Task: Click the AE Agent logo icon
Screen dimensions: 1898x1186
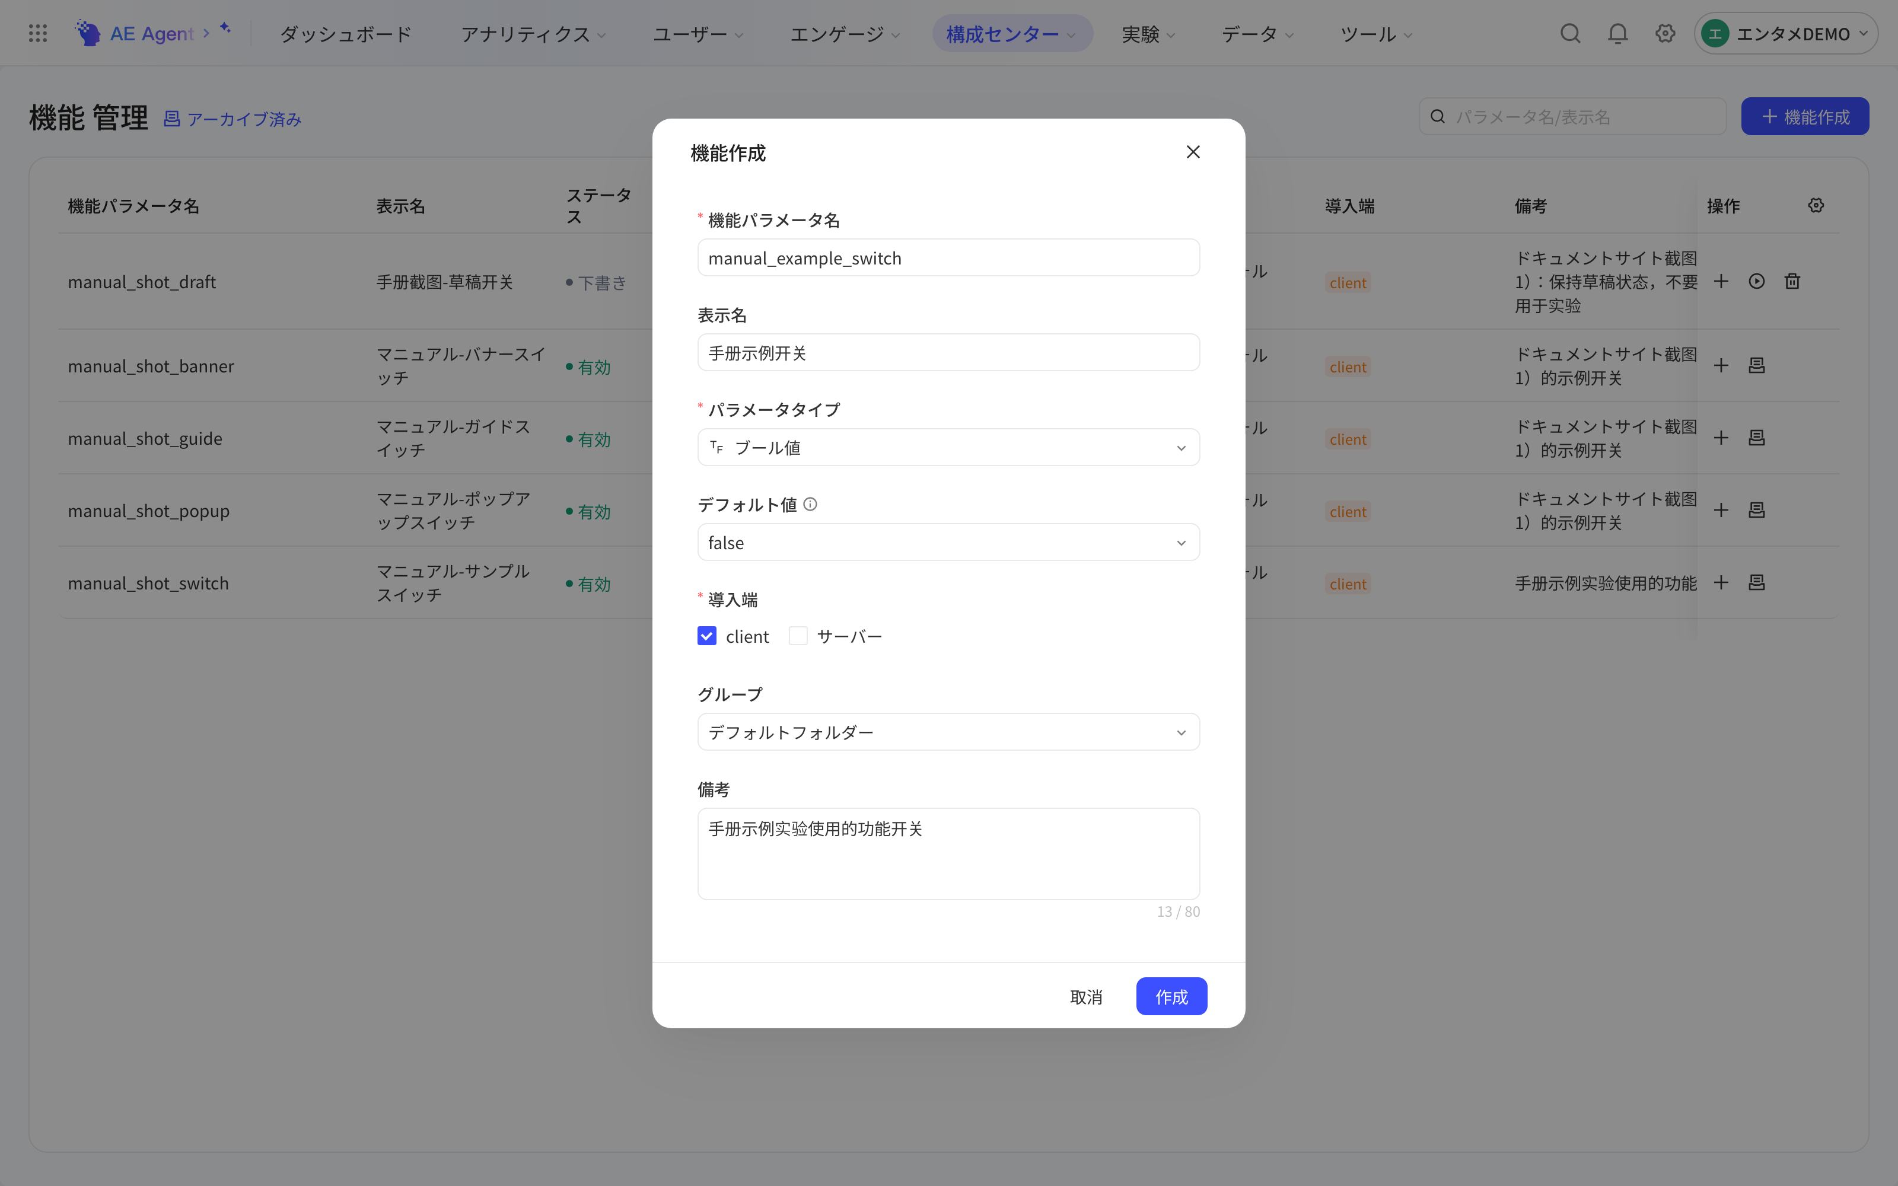Action: pos(88,33)
